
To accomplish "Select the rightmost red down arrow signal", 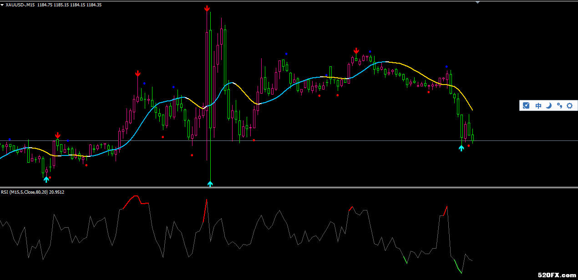I will click(x=356, y=51).
